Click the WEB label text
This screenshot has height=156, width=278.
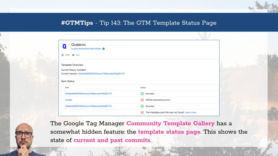(67, 55)
